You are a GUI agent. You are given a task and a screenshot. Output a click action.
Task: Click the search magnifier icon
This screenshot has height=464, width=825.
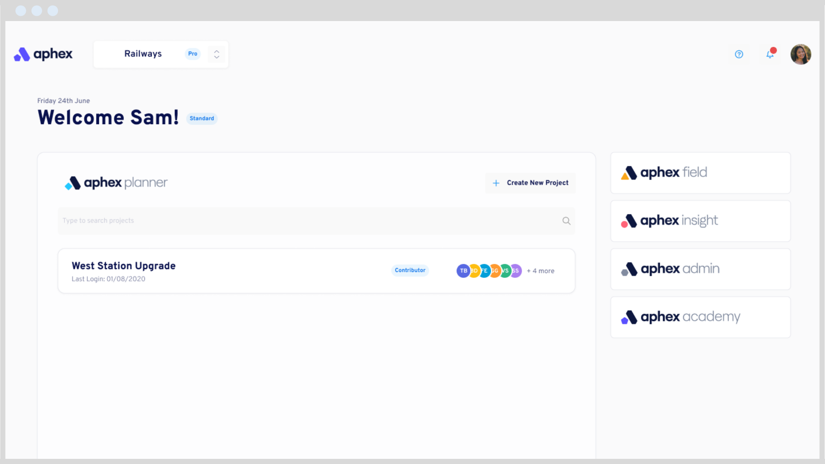pos(566,221)
